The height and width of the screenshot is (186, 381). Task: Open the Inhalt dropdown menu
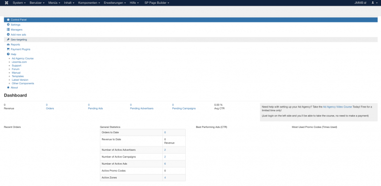click(x=69, y=3)
